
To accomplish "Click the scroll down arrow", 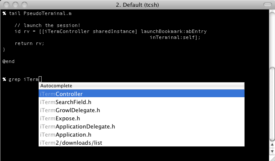I will pyautogui.click(x=272, y=151).
